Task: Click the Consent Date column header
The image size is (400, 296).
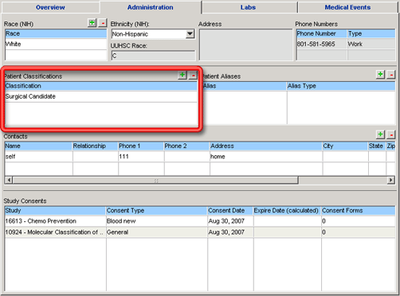Action: 230,211
